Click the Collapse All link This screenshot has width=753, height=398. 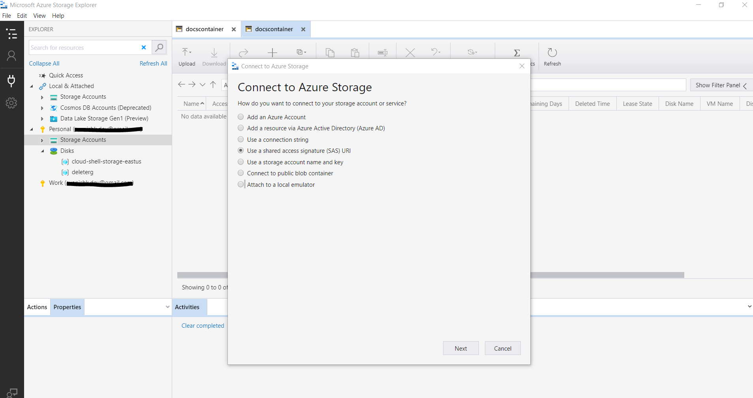[x=44, y=64]
